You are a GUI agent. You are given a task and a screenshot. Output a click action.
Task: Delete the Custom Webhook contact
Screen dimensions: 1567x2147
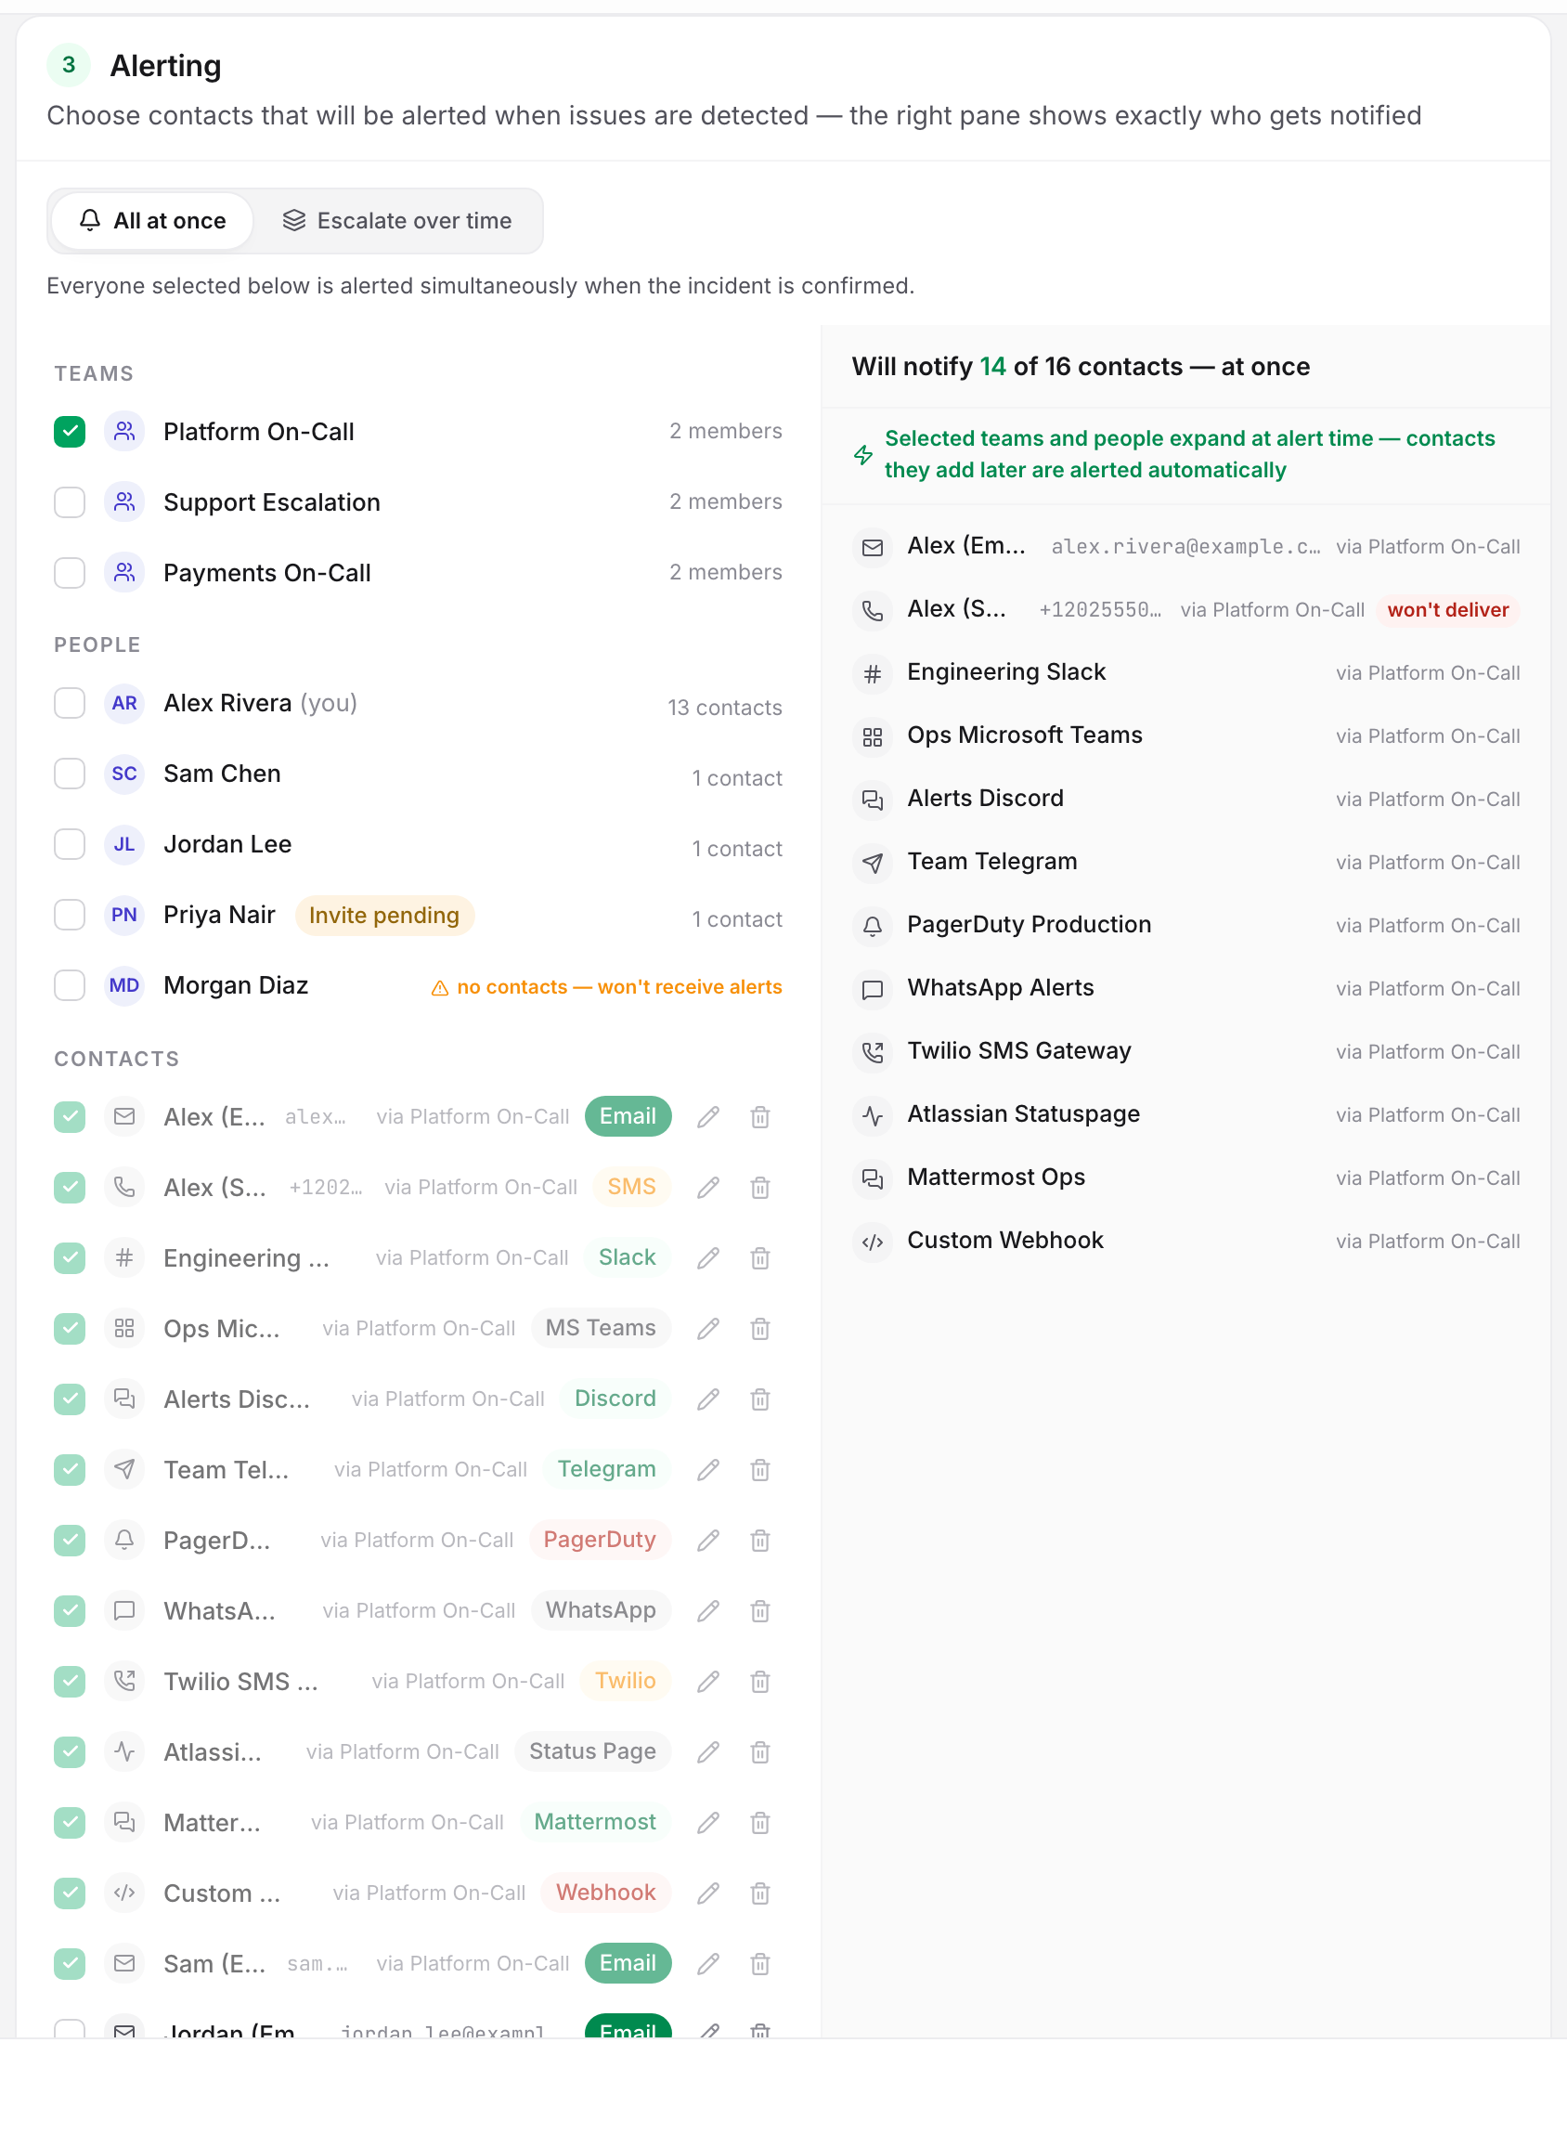point(759,1893)
